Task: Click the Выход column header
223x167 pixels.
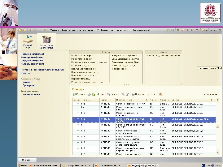Action: tap(154, 100)
